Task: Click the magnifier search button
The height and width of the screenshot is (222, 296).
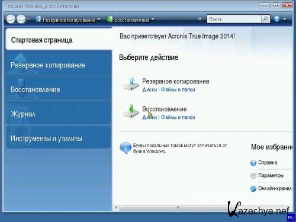Action: pos(266,19)
